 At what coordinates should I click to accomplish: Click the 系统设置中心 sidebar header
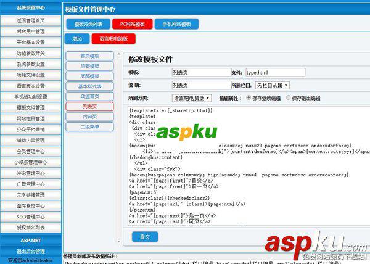click(31, 8)
